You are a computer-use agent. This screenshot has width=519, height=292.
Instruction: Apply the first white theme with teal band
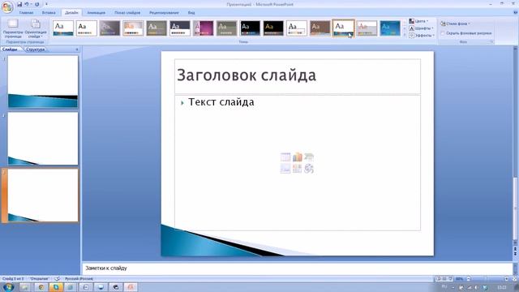[x=63, y=28]
